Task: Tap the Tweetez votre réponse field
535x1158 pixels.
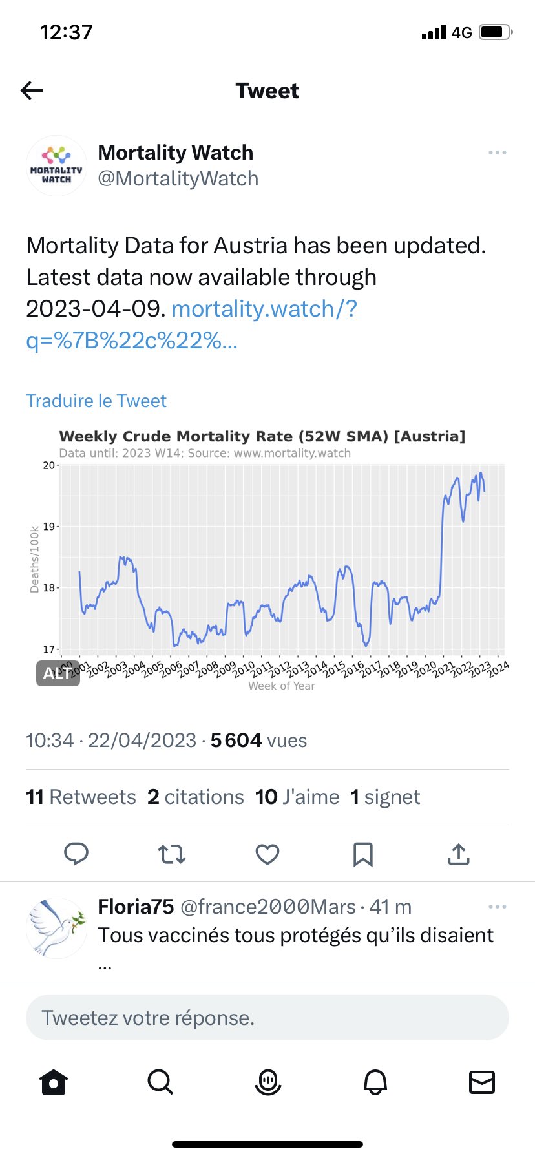Action: click(267, 1018)
